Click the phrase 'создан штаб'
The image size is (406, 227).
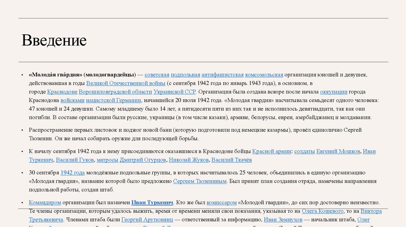tap(98, 189)
